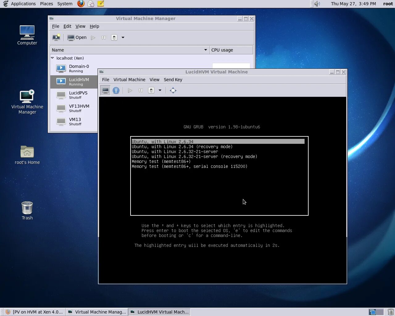Open LucidHVM window menu icon in titlebar
Screen dimensions: 395x316
click(x=102, y=72)
